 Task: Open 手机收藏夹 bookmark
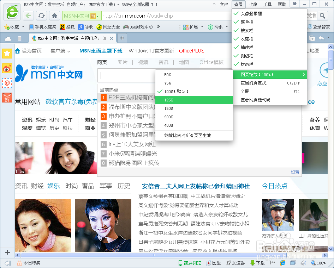(x=43, y=27)
